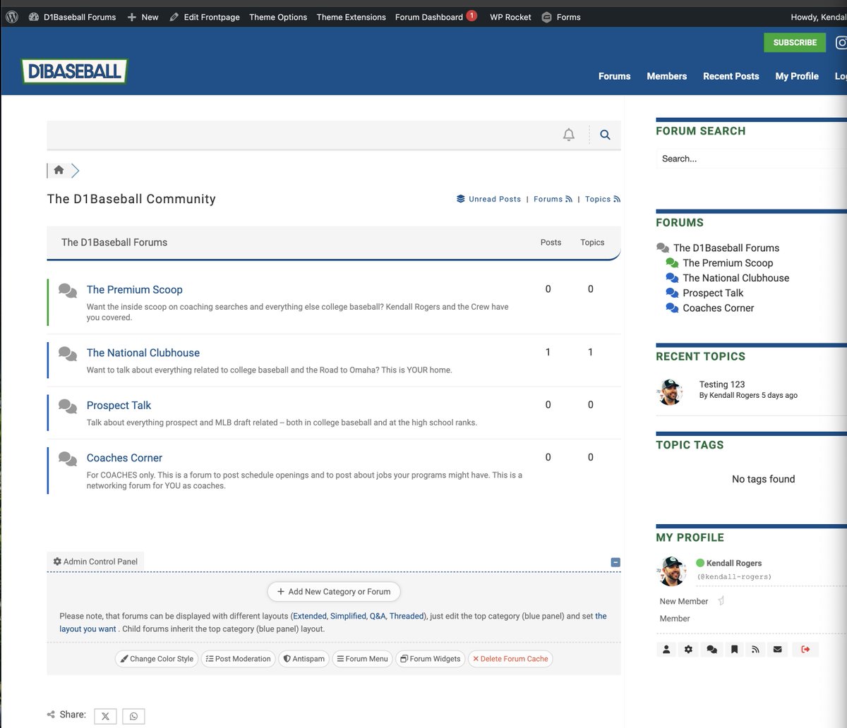Open Antispam settings
847x728 pixels.
(304, 659)
